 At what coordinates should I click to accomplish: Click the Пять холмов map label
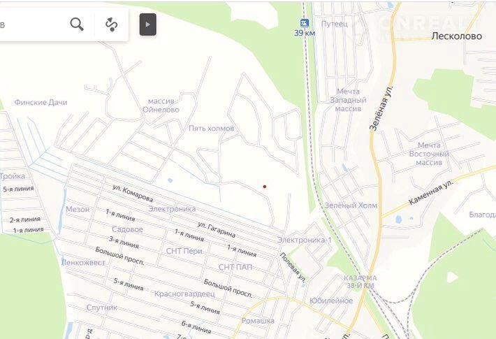coord(211,128)
